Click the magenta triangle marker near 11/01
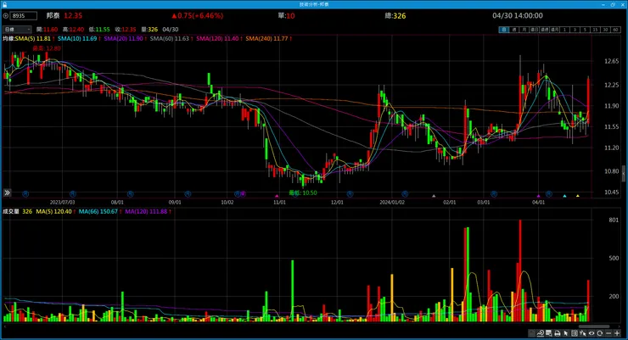628x340 pixels. click(277, 196)
